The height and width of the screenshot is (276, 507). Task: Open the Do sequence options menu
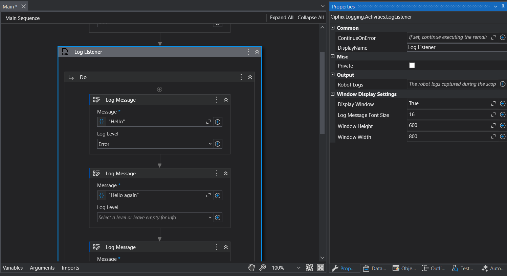(x=241, y=77)
